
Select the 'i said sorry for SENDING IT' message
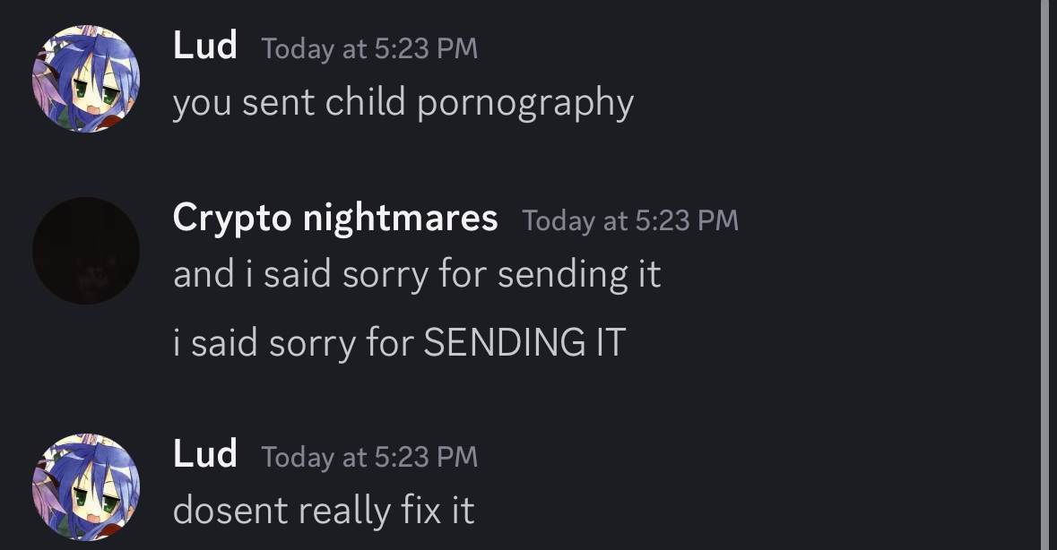399,343
